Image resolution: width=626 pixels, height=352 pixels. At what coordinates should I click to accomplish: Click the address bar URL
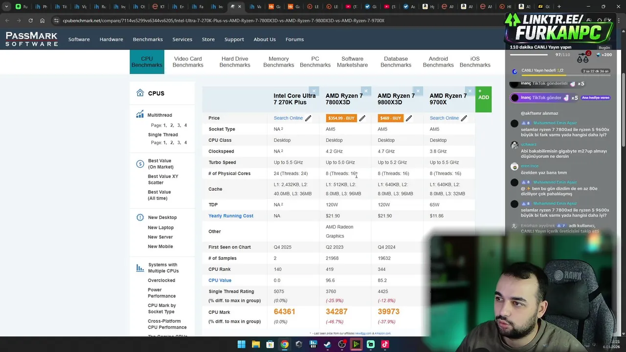click(224, 21)
